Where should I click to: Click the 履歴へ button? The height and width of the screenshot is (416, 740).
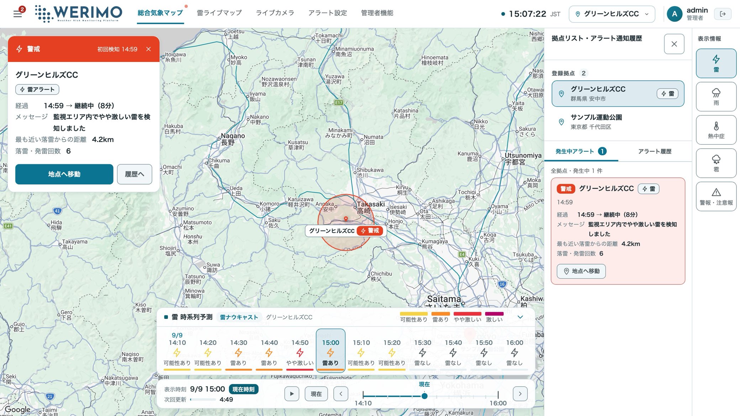click(134, 174)
